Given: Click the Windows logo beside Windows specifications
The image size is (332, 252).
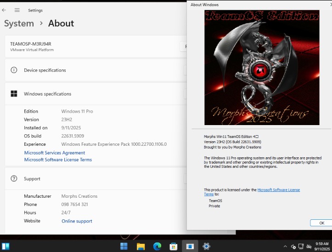Looking at the screenshot, I should pos(14,94).
